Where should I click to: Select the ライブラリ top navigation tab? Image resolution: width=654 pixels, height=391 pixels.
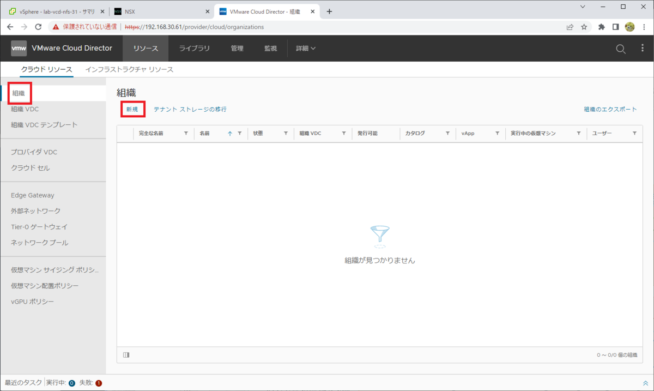pyautogui.click(x=195, y=49)
